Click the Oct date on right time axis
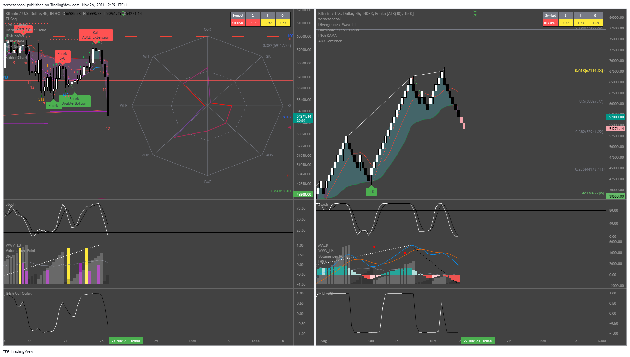The height and width of the screenshot is (357, 630). (371, 341)
